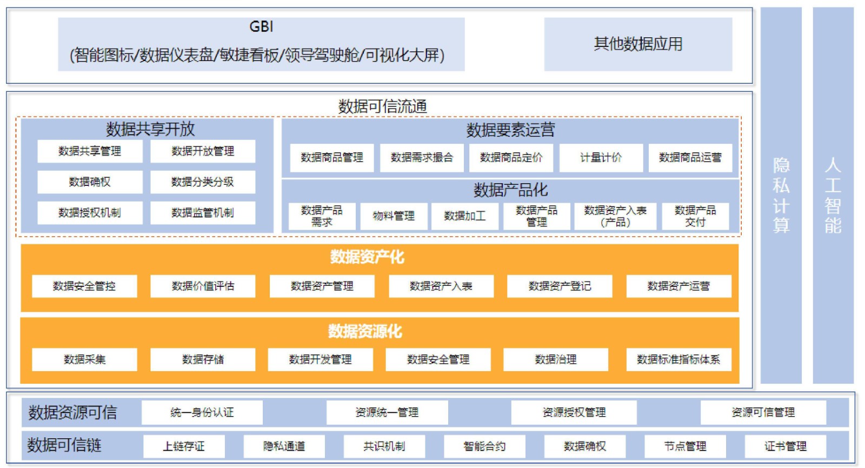Screen dimensions: 865x468
Task: Select the 数据资产化 heading
Action: 367,257
